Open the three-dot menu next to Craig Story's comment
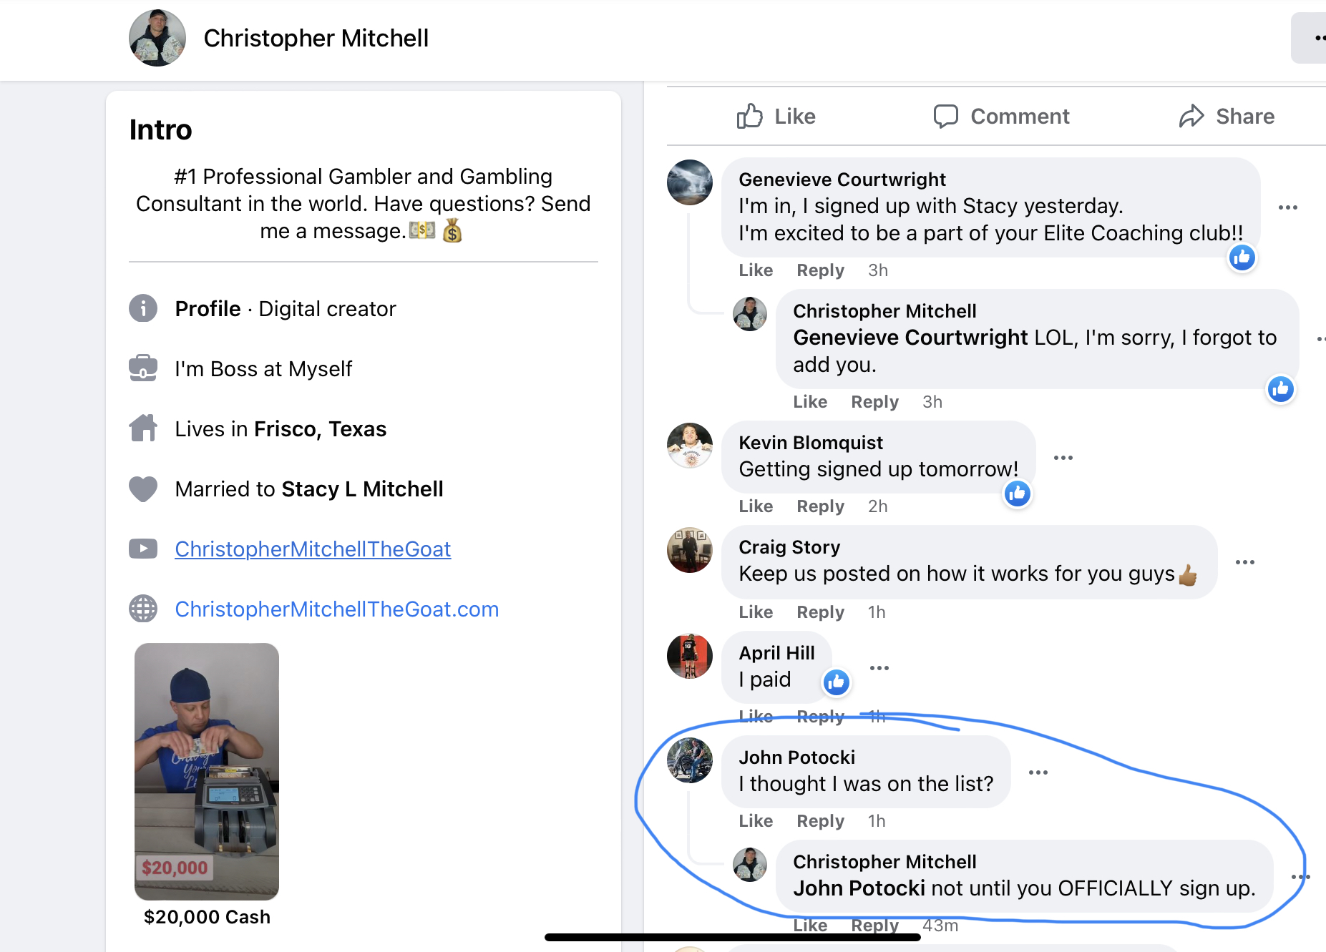This screenshot has width=1326, height=952. pos(1245,562)
